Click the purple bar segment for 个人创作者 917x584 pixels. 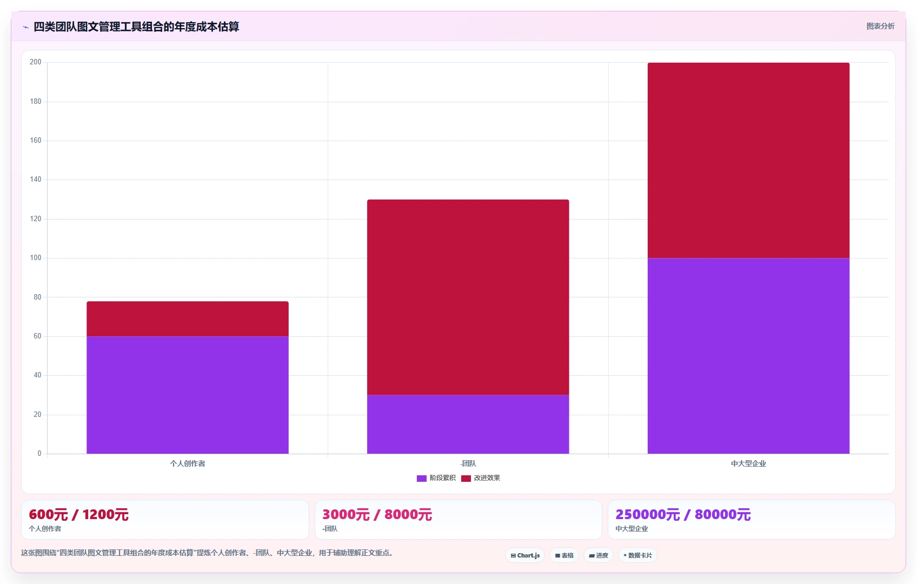[188, 395]
